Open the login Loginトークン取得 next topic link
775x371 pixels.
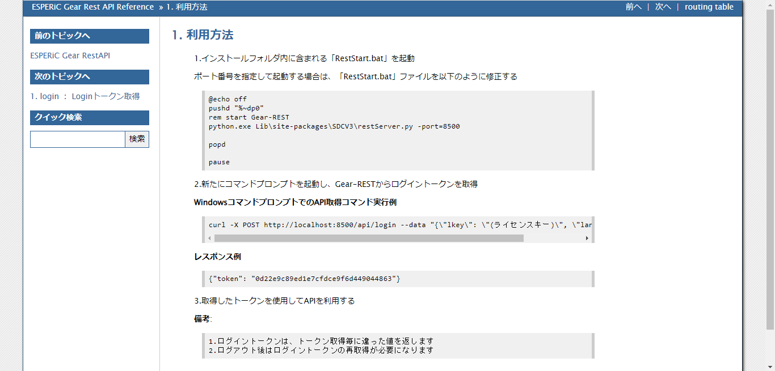(x=85, y=96)
